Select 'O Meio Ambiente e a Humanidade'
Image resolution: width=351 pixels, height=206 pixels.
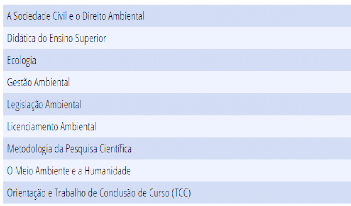(x=177, y=171)
